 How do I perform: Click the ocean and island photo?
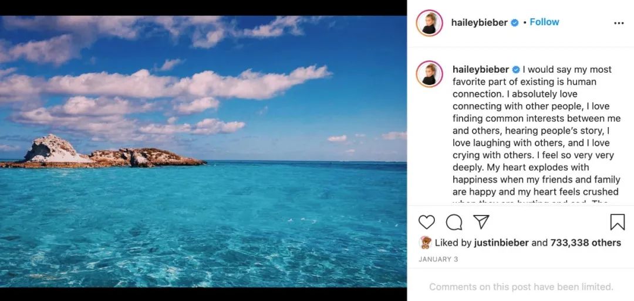pyautogui.click(x=203, y=151)
